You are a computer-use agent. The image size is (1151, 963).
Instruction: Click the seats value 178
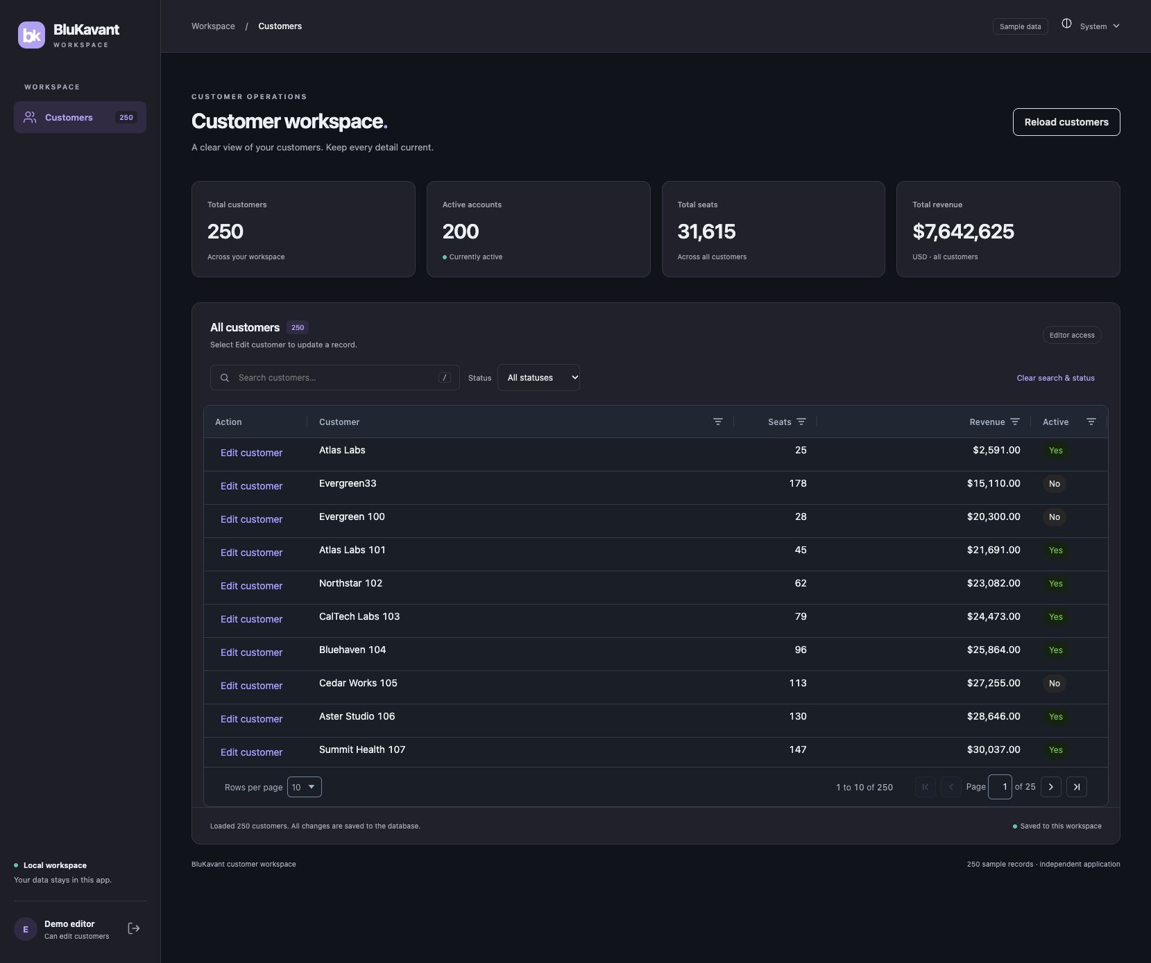(798, 483)
